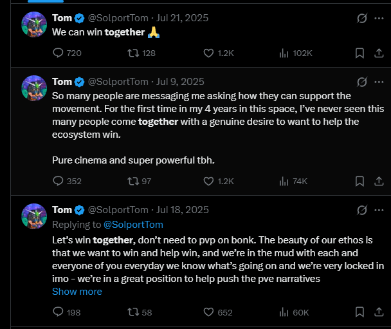Open Tom's profile name on Jul 18 tweet
391x329 pixels.
tap(62, 210)
